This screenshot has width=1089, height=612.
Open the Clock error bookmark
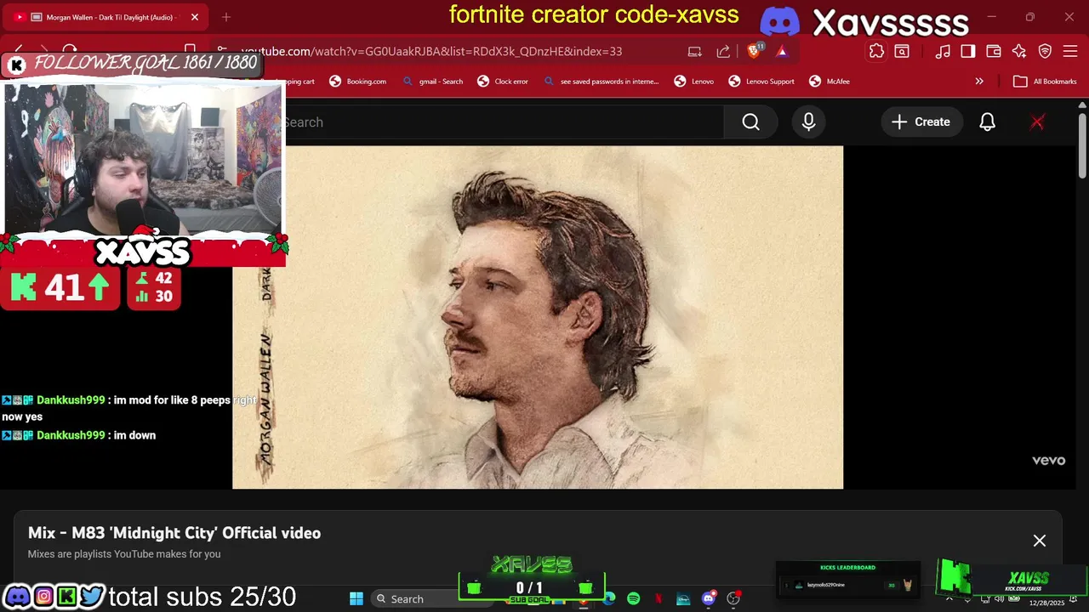(503, 82)
